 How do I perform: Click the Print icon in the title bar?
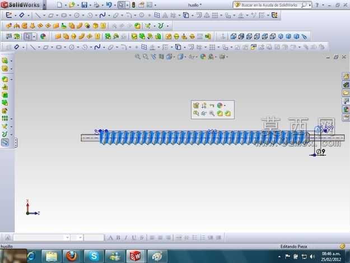96,4
